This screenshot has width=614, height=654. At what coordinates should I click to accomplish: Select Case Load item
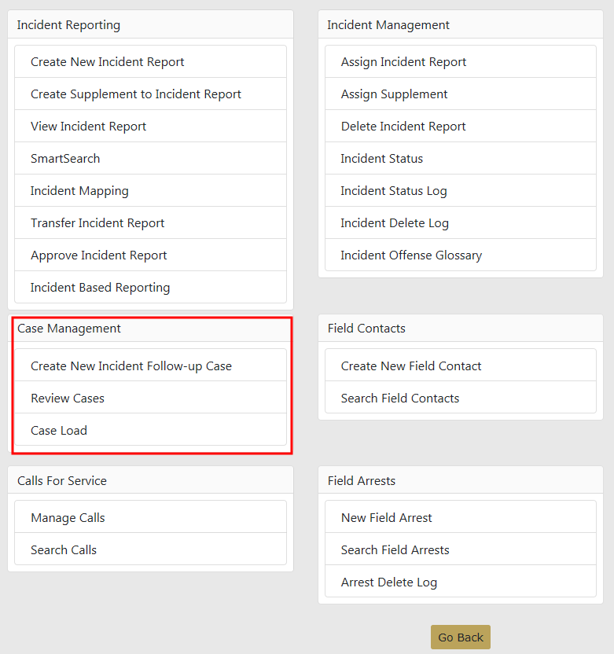[59, 431]
